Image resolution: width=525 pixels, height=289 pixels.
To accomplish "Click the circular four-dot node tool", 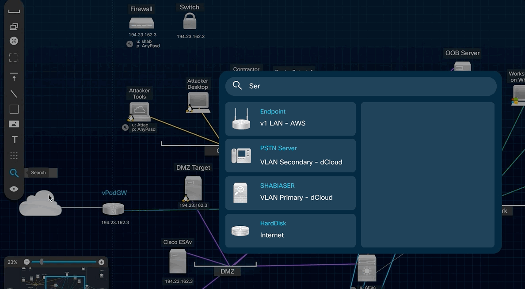I will [14, 41].
